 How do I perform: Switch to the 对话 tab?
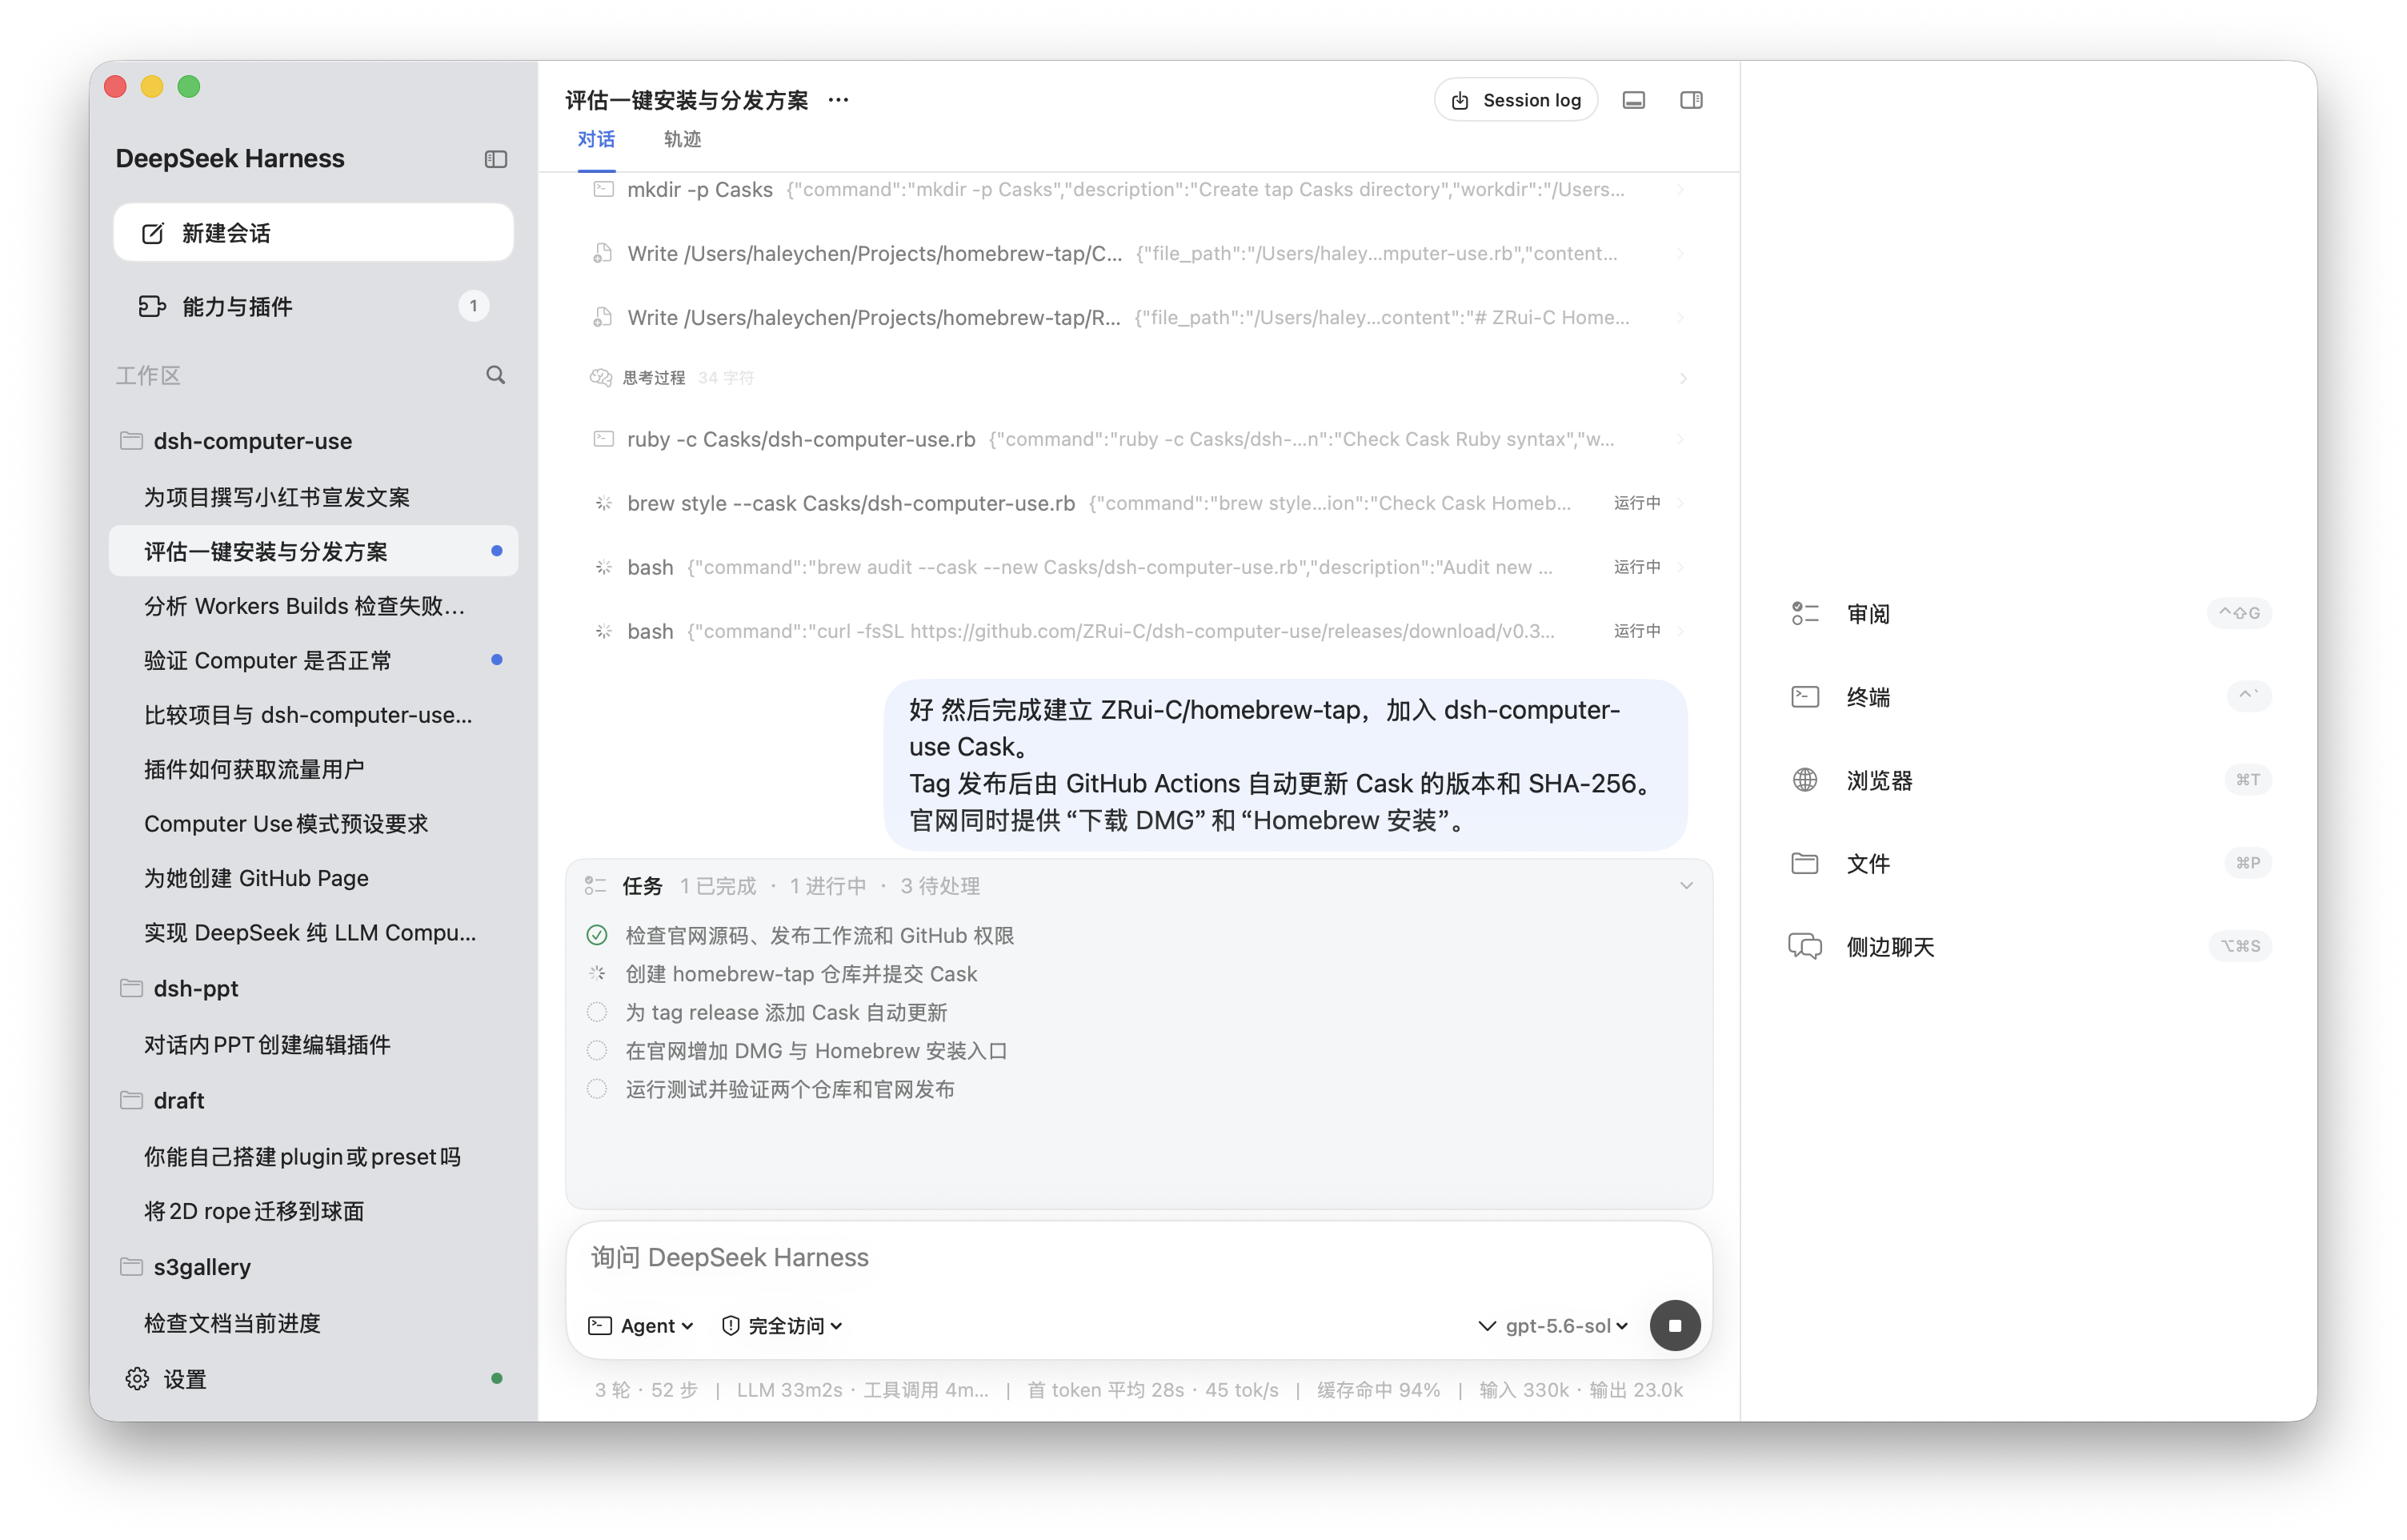597,139
